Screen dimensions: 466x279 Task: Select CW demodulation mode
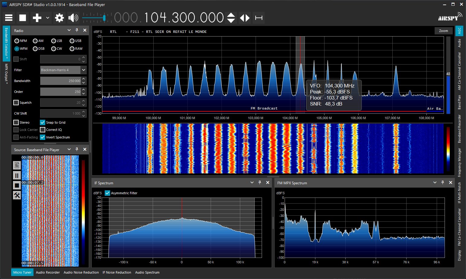(x=57, y=49)
